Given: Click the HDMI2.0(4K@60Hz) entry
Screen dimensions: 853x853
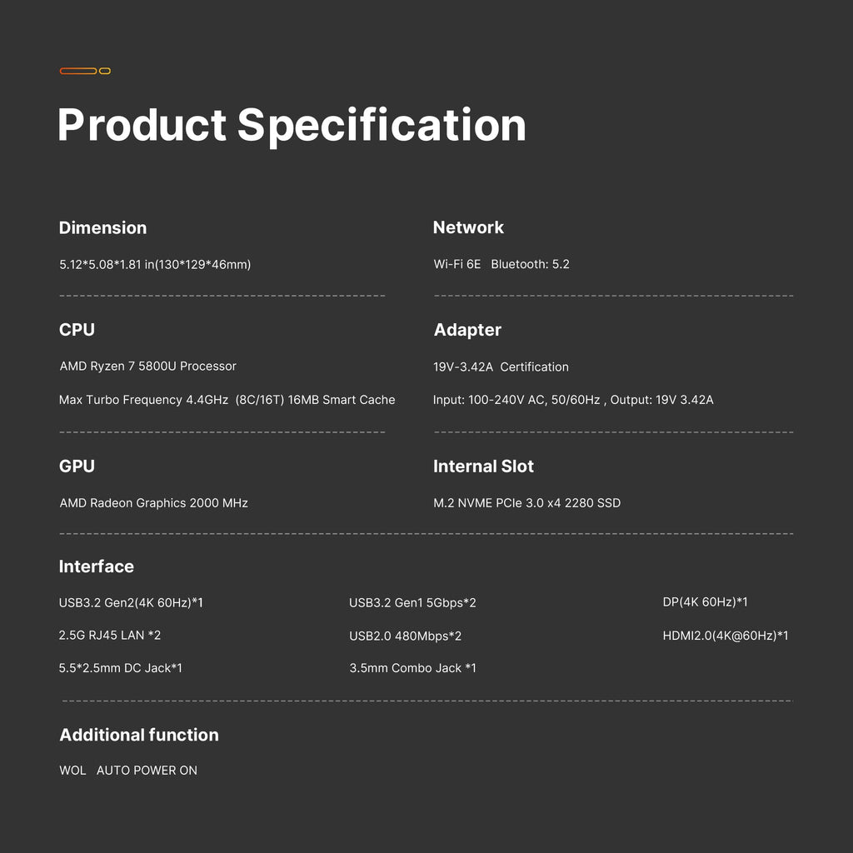Looking at the screenshot, I should click(725, 636).
